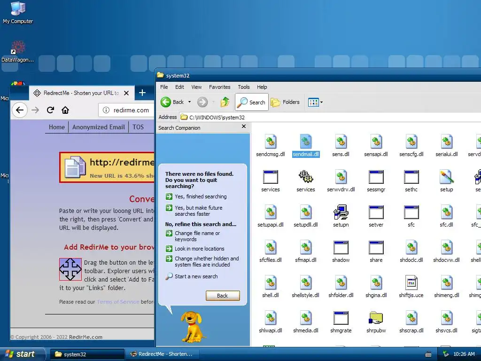Close the RedirectMe browser tab
Image resolution: width=481 pixels, height=361 pixels.
pos(126,93)
